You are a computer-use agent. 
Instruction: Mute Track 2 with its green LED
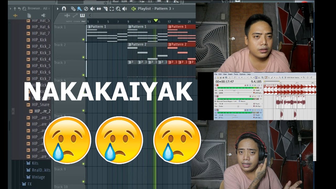83,57
